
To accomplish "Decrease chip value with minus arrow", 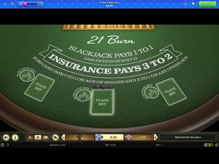I will coord(63,137).
